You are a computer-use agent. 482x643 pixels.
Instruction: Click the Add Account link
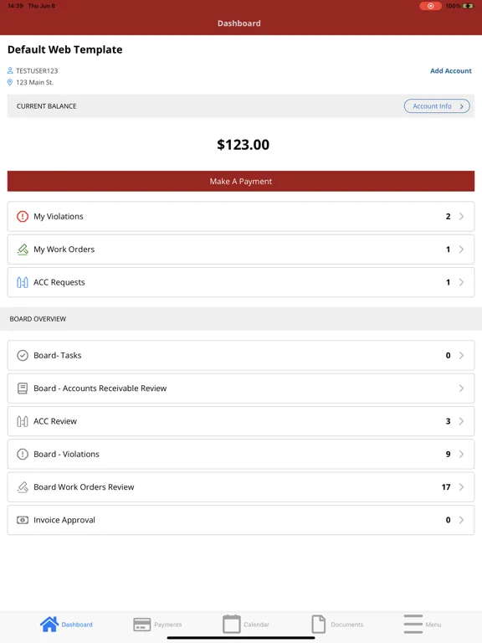[x=451, y=70]
